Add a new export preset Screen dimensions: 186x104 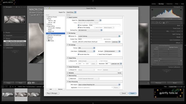pos(51,89)
